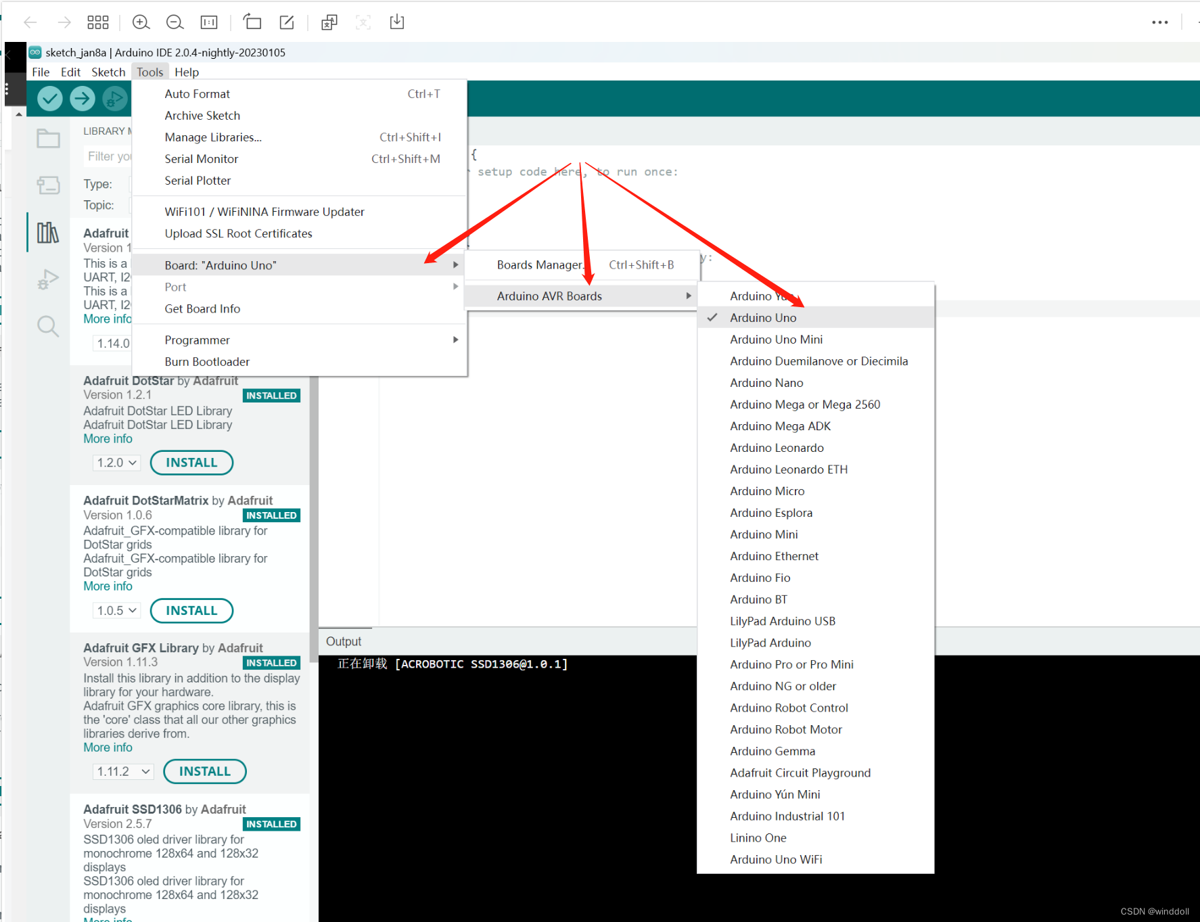The width and height of the screenshot is (1200, 922).
Task: Choose Archive Sketch menu entry
Action: click(300, 115)
